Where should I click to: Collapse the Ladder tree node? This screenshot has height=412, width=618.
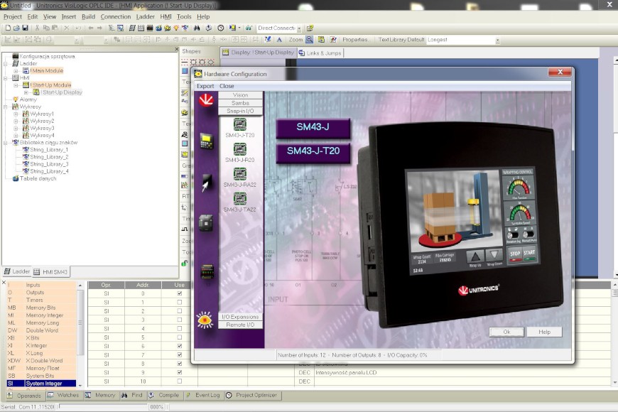pos(6,63)
